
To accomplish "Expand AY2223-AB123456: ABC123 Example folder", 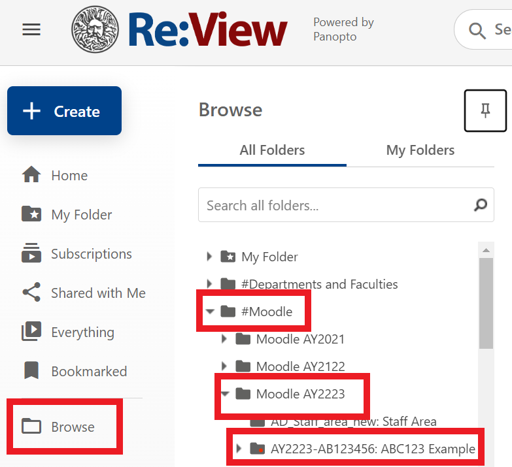I will click(x=239, y=449).
